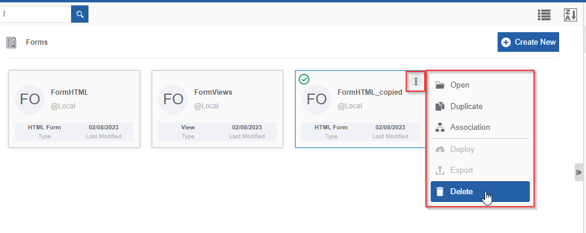Click 02/08/2023 date on FormHTML_copied card
Screen dimensions: 586x233
point(390,127)
